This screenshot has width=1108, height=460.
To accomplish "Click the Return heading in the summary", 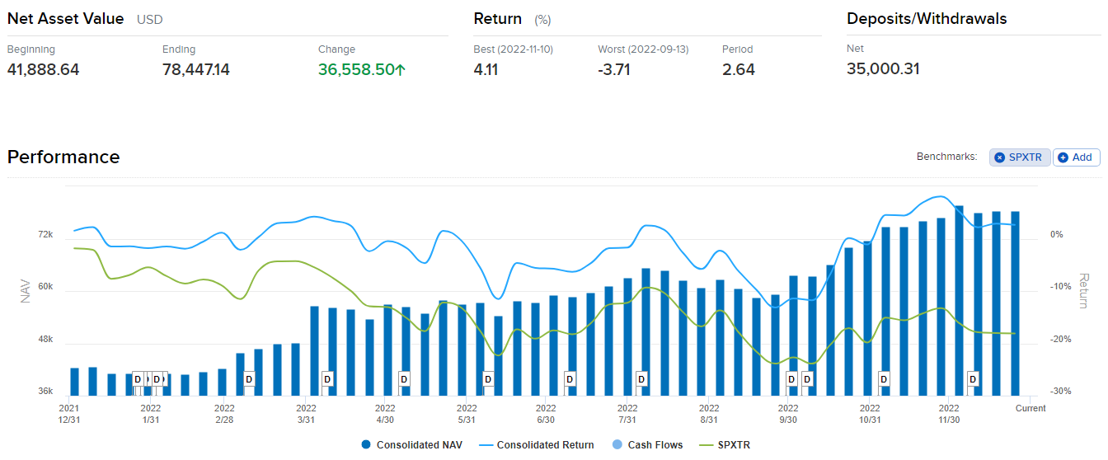I will [x=498, y=18].
